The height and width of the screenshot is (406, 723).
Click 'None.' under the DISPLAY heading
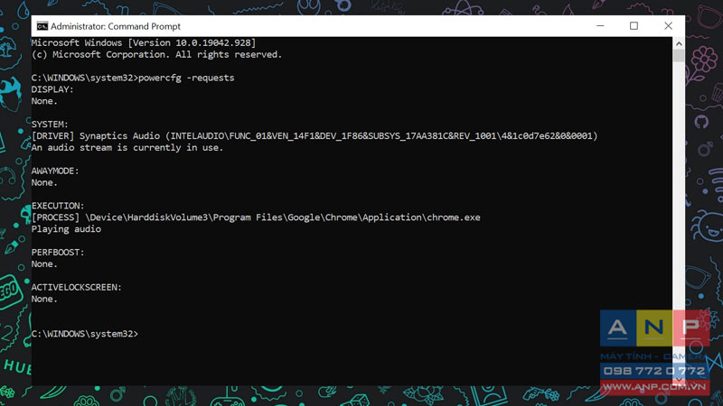(x=44, y=101)
